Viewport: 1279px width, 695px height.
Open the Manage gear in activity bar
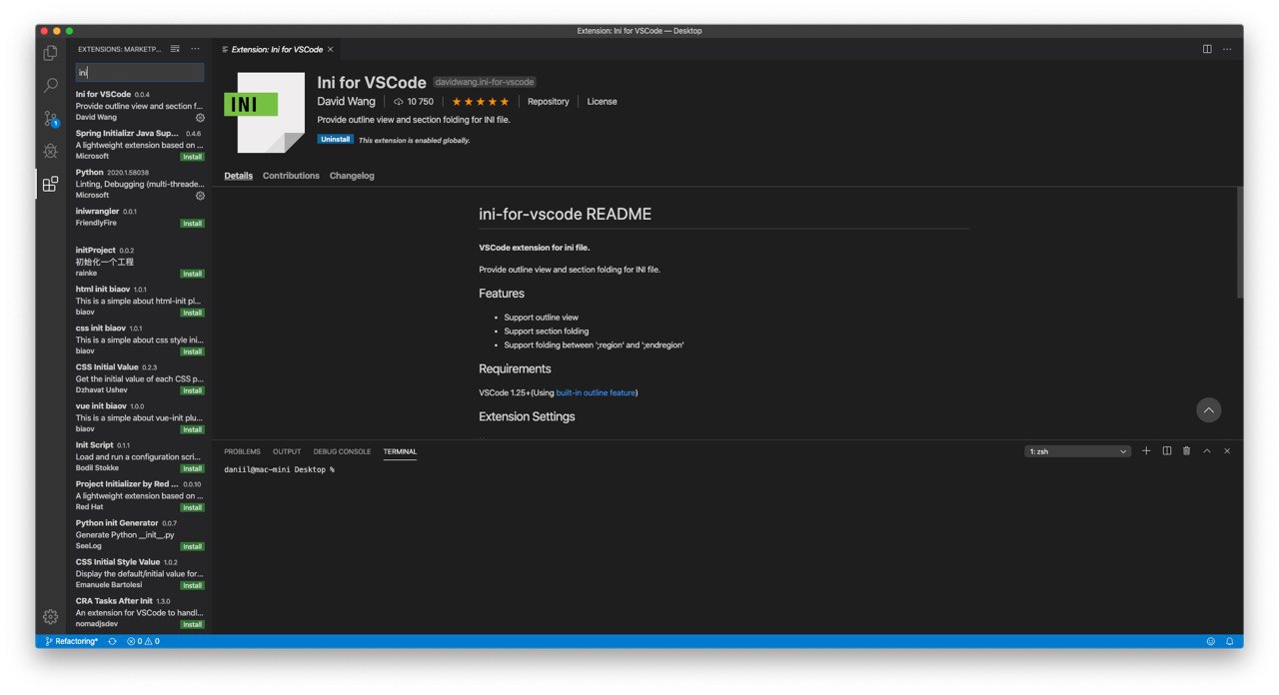click(x=50, y=617)
